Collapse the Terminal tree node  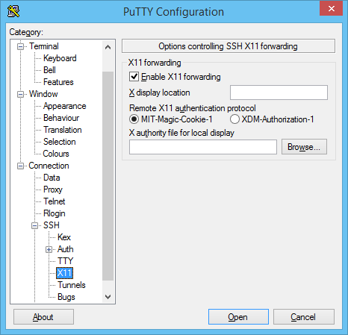[x=20, y=46]
